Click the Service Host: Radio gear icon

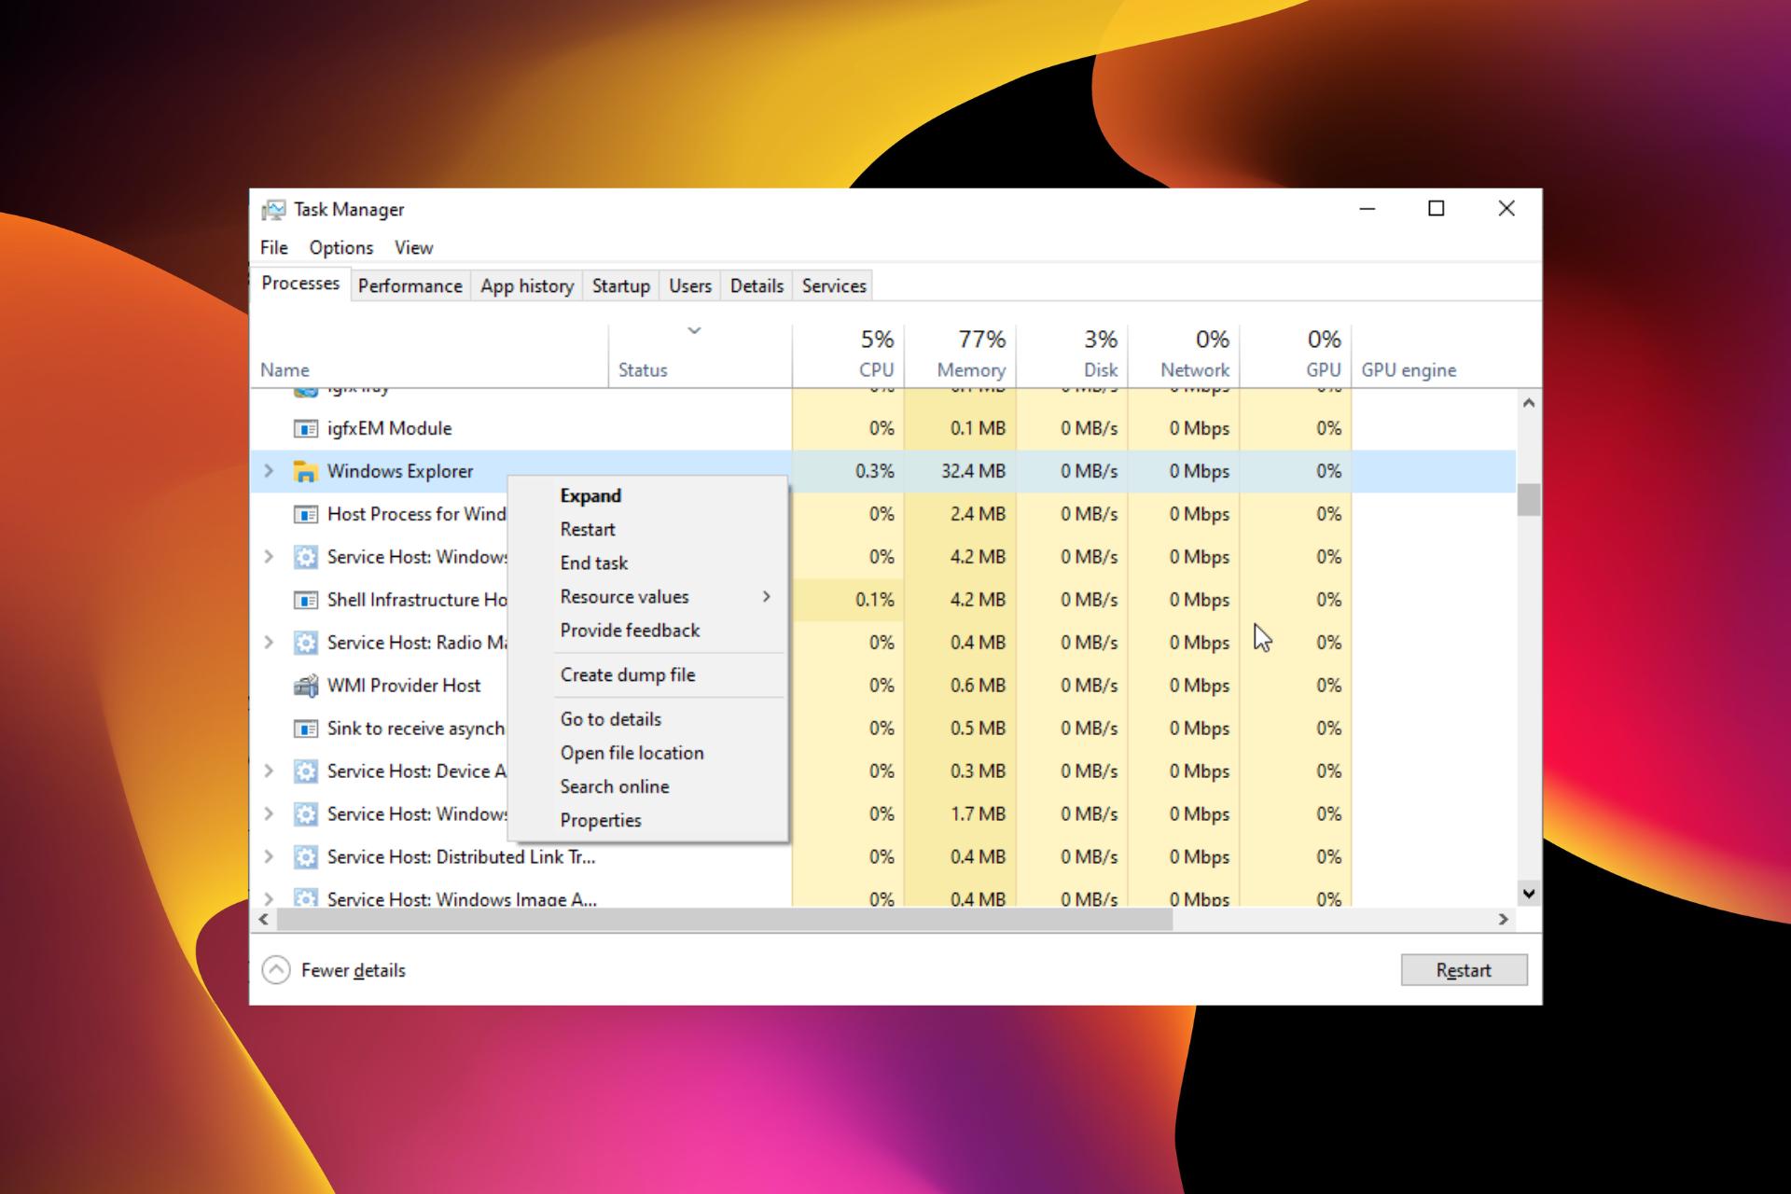[x=305, y=643]
